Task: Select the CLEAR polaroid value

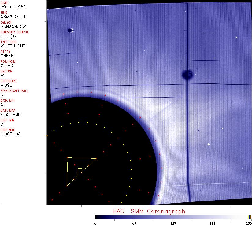Action: click(7, 65)
